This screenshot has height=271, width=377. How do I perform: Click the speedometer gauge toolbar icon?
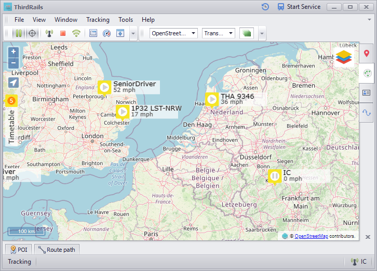point(106,33)
